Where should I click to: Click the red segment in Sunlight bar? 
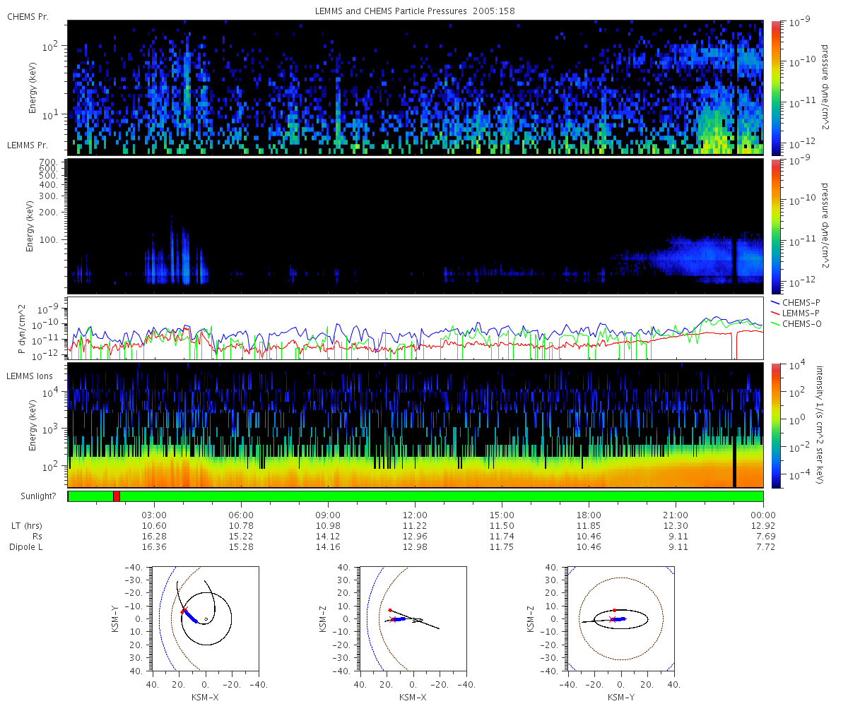[117, 496]
